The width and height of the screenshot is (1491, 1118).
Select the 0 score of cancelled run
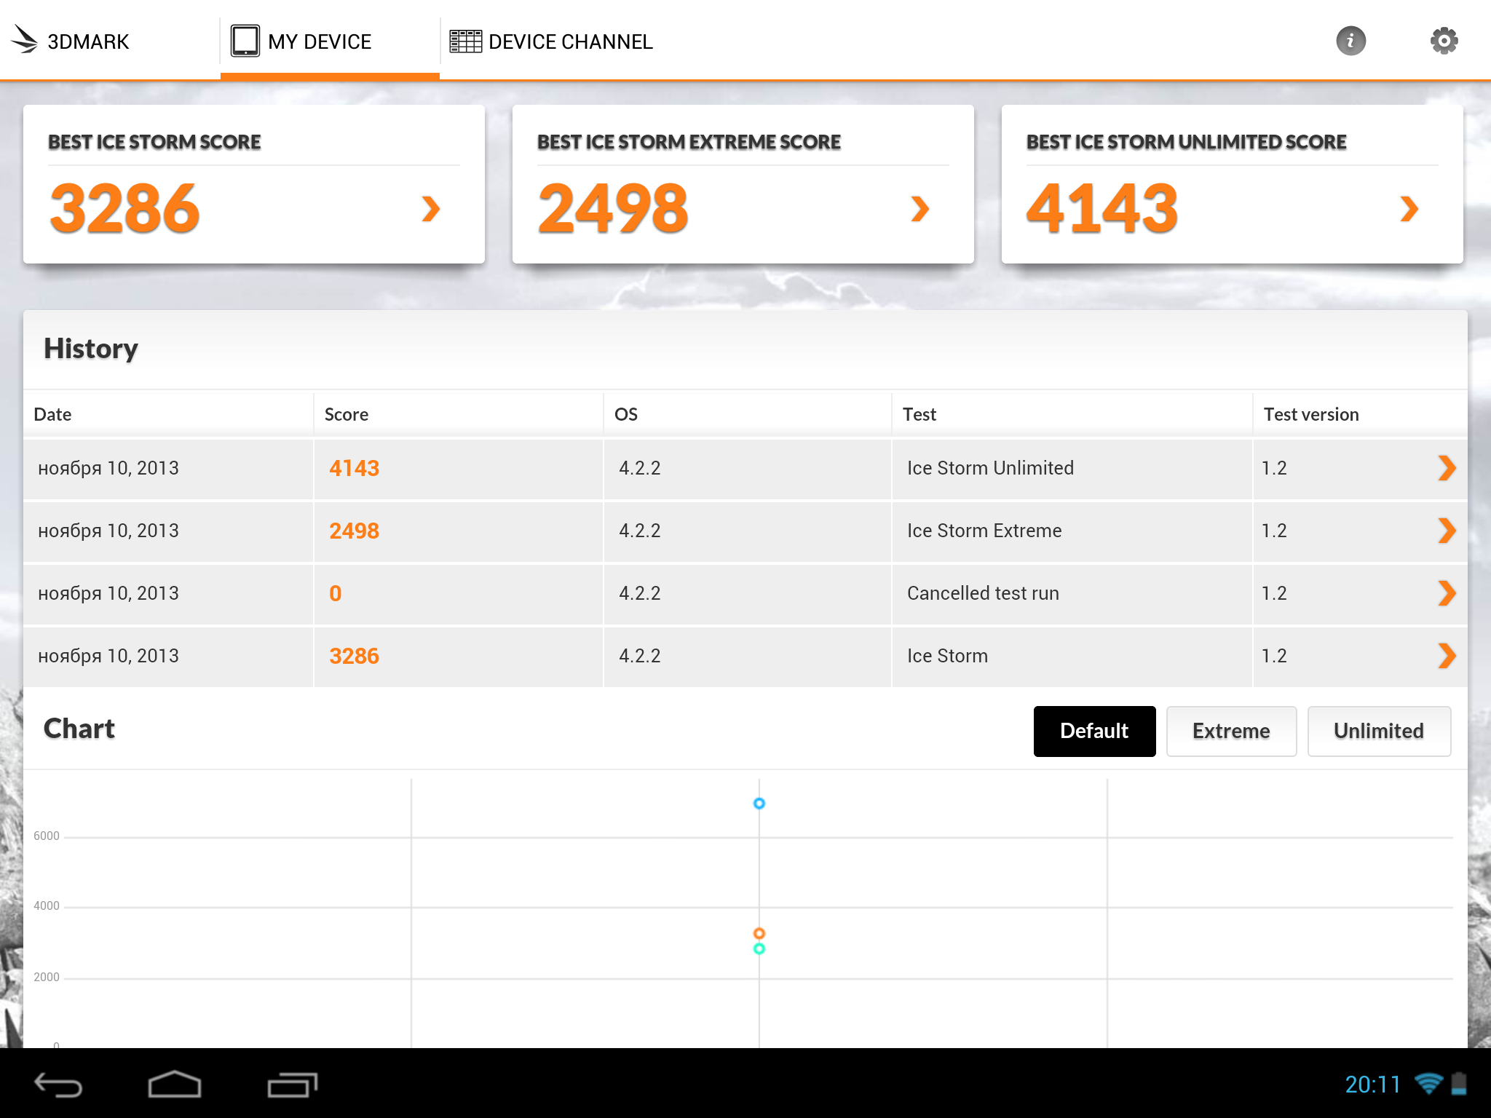click(x=335, y=593)
